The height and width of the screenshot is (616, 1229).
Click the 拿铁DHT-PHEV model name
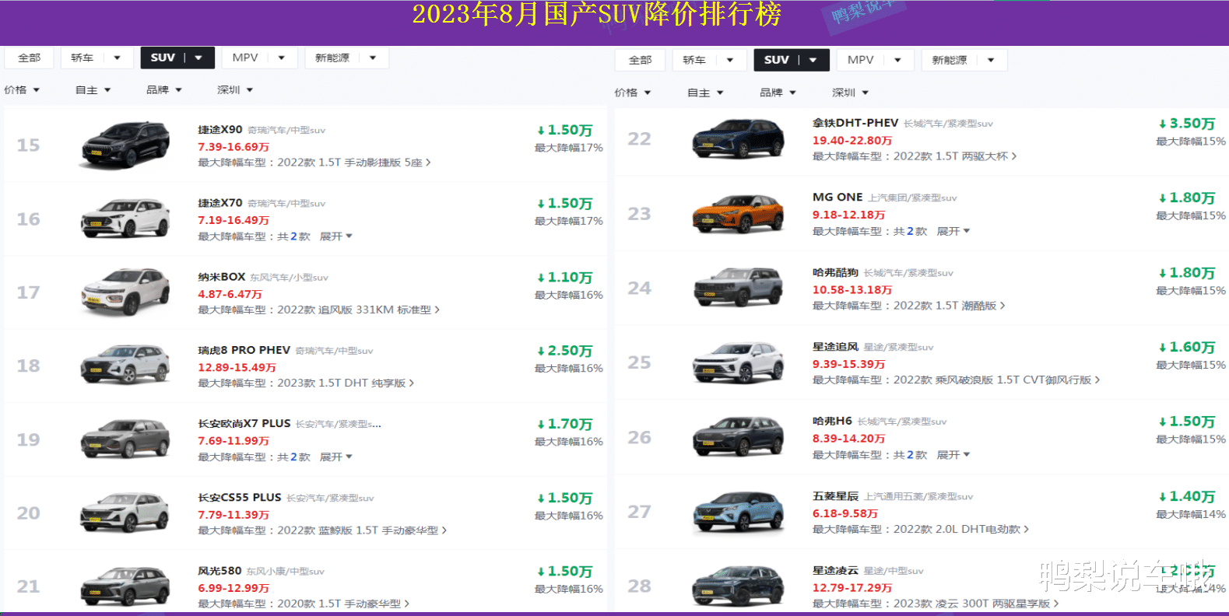(855, 123)
